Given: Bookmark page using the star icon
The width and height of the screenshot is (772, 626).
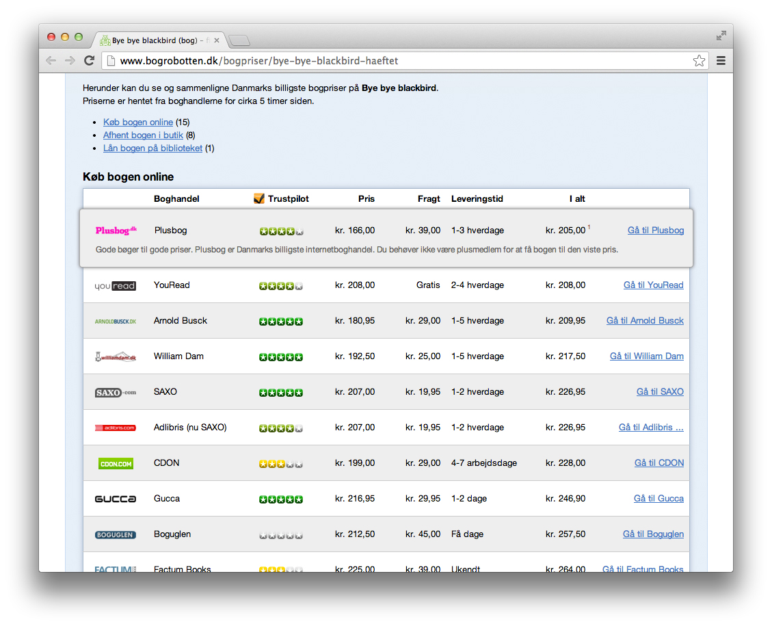Looking at the screenshot, I should [699, 61].
